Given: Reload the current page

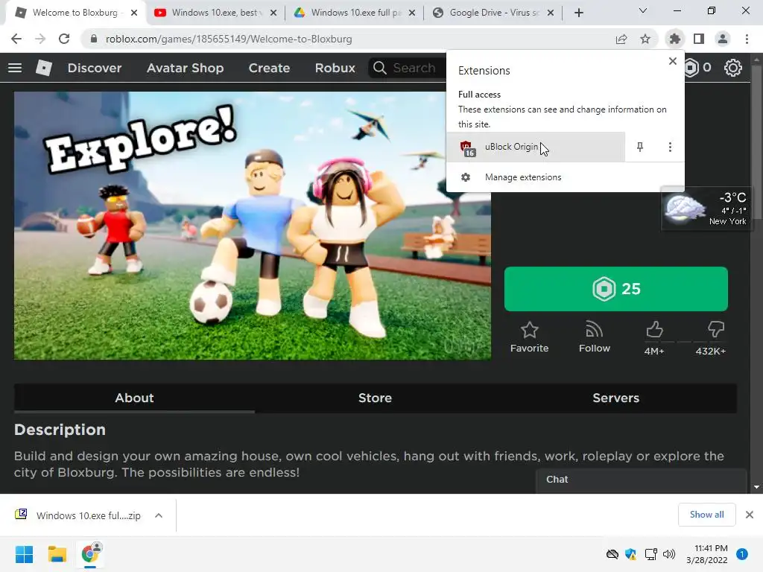Looking at the screenshot, I should point(64,39).
